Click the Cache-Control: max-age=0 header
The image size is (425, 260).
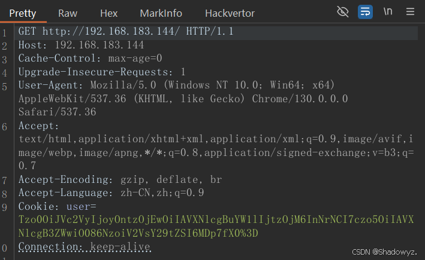91,59
